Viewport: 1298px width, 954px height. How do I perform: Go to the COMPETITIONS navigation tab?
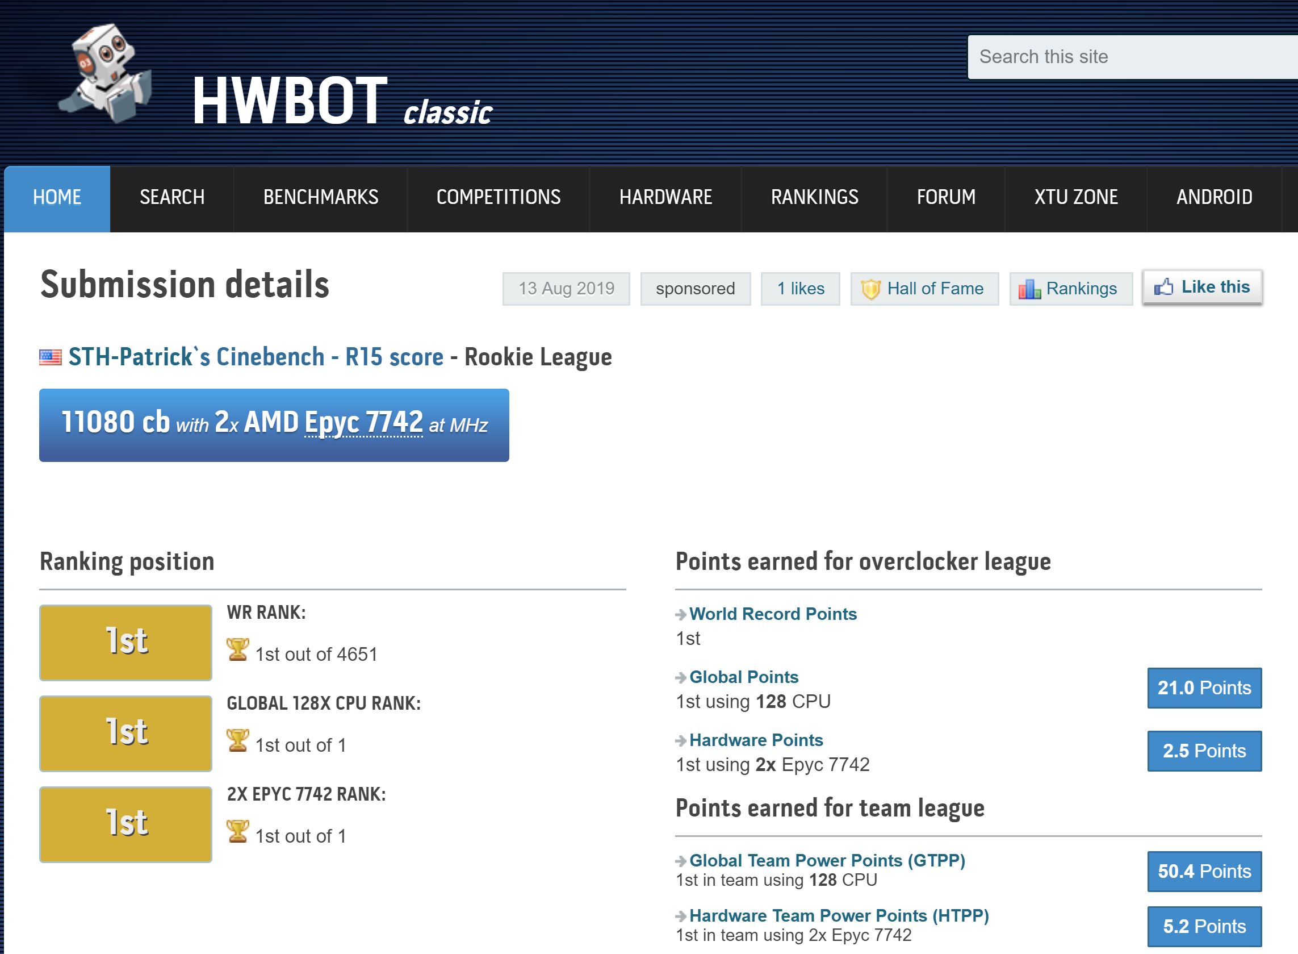498,198
